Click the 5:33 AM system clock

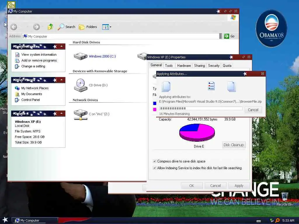288,220
